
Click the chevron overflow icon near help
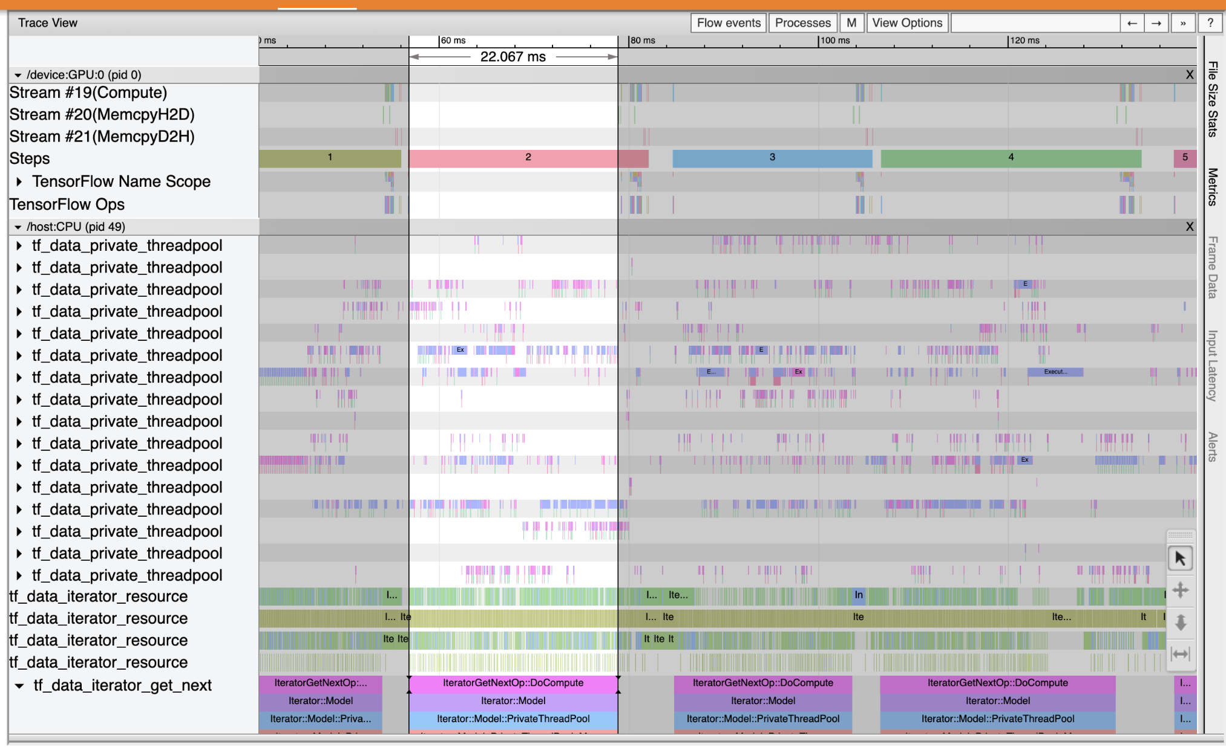point(1183,22)
